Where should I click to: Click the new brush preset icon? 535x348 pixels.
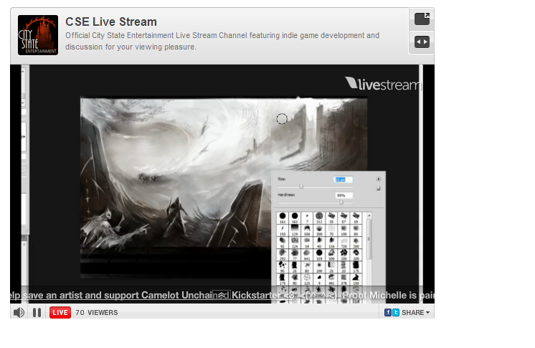(378, 189)
